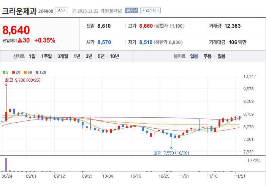
Task: Click the red up-triangle change icon
Action: coord(20,40)
